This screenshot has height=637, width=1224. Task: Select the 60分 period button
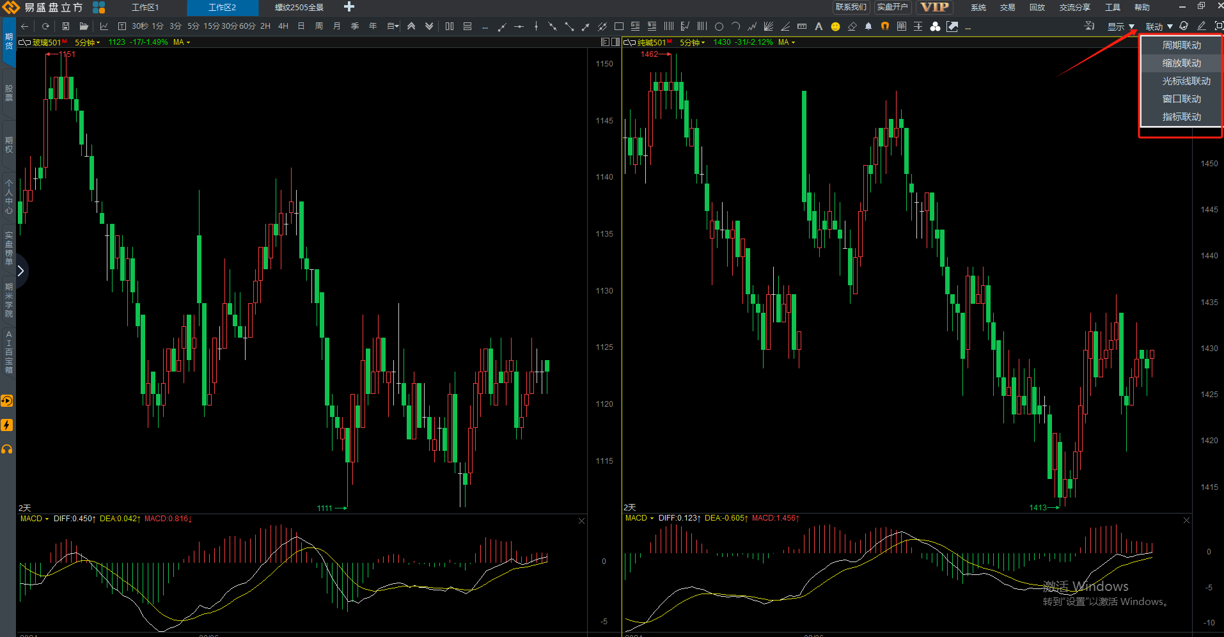pos(247,26)
